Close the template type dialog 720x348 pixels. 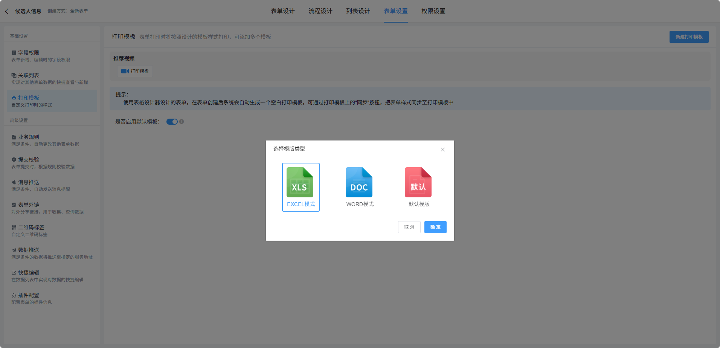(x=443, y=150)
